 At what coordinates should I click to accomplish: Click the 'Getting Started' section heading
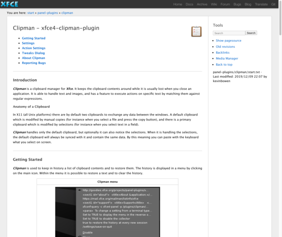(28, 159)
